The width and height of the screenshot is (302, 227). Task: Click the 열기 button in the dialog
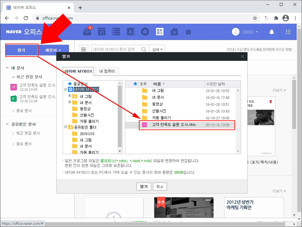pyautogui.click(x=144, y=186)
